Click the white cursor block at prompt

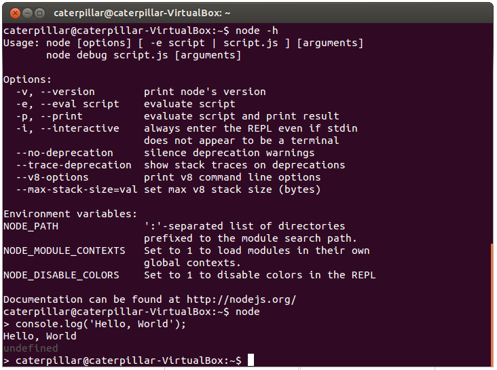point(251,360)
